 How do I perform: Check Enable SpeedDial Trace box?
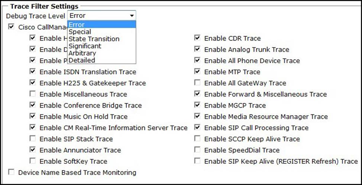tap(197, 150)
